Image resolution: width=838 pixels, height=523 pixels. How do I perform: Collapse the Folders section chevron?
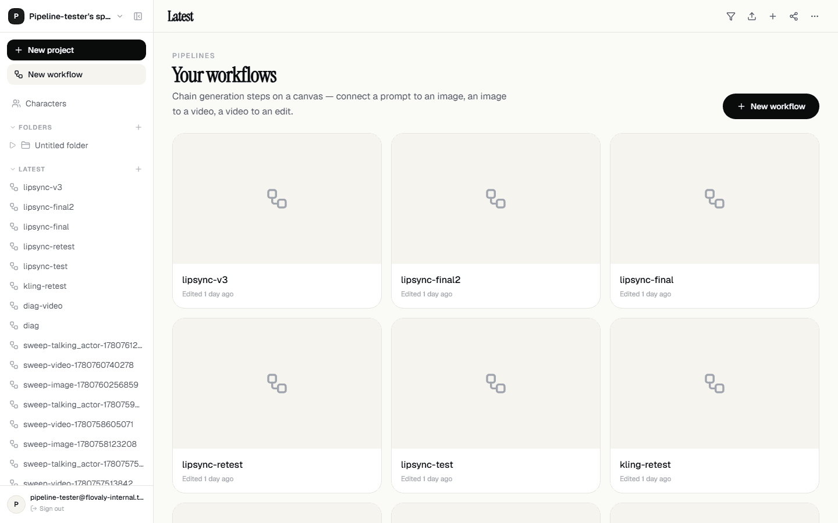(x=13, y=127)
